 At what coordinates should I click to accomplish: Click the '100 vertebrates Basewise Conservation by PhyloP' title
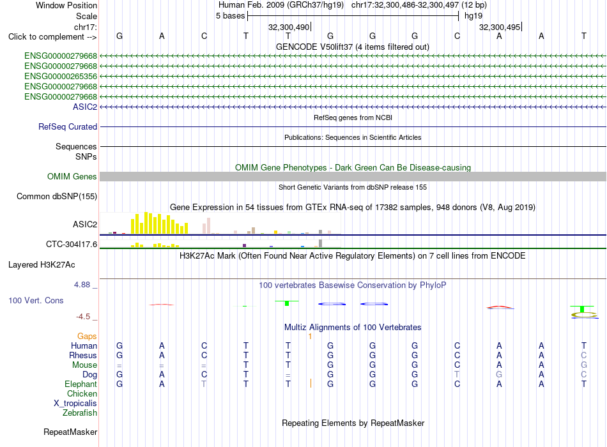(353, 285)
